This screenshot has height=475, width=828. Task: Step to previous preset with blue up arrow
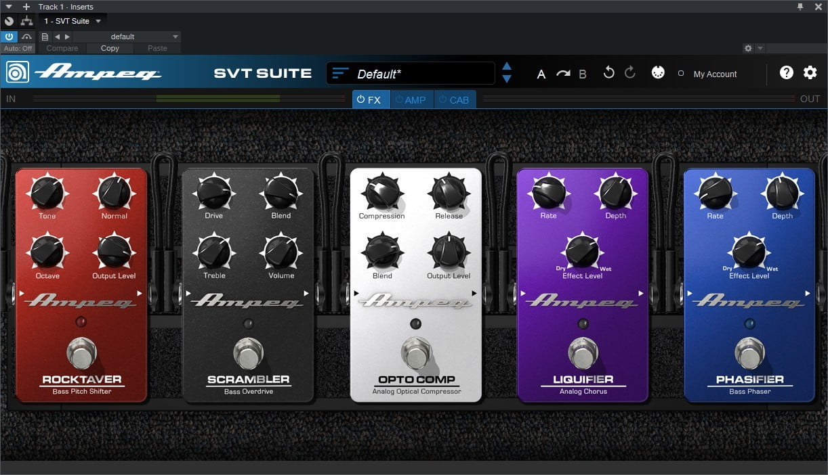click(507, 67)
